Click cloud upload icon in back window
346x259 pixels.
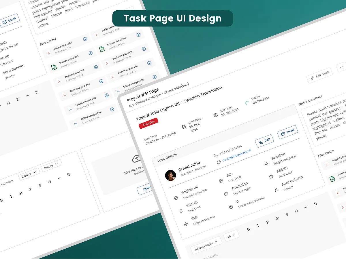tap(136, 159)
